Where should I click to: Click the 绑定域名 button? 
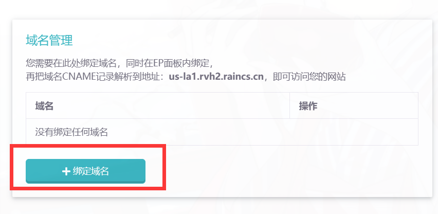click(x=85, y=171)
